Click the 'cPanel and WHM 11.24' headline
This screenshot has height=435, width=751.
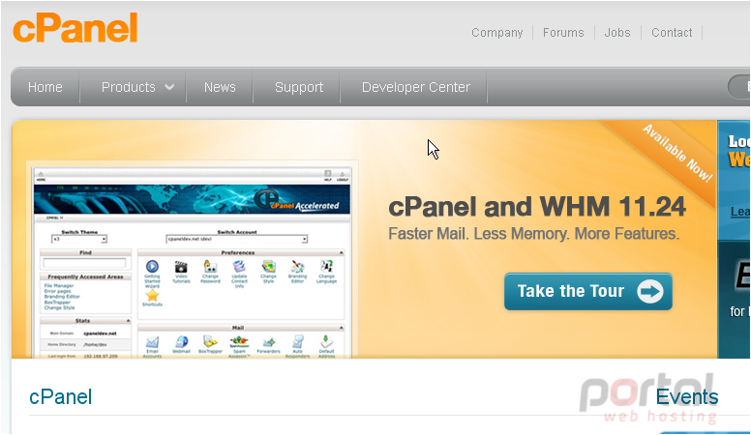click(x=537, y=207)
